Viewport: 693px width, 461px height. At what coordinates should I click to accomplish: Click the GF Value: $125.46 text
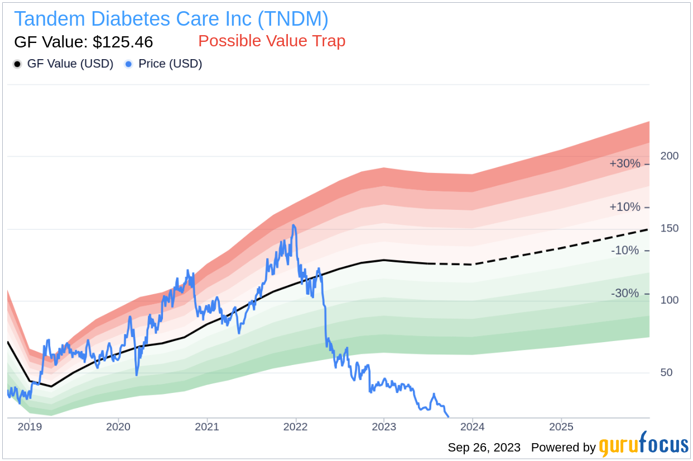point(83,42)
